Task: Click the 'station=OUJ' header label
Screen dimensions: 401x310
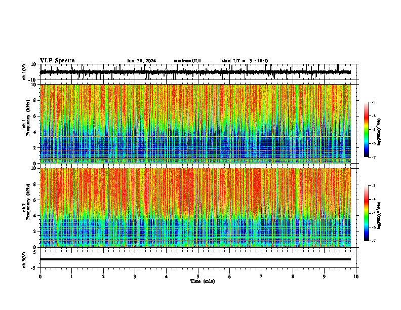Action: (x=187, y=61)
